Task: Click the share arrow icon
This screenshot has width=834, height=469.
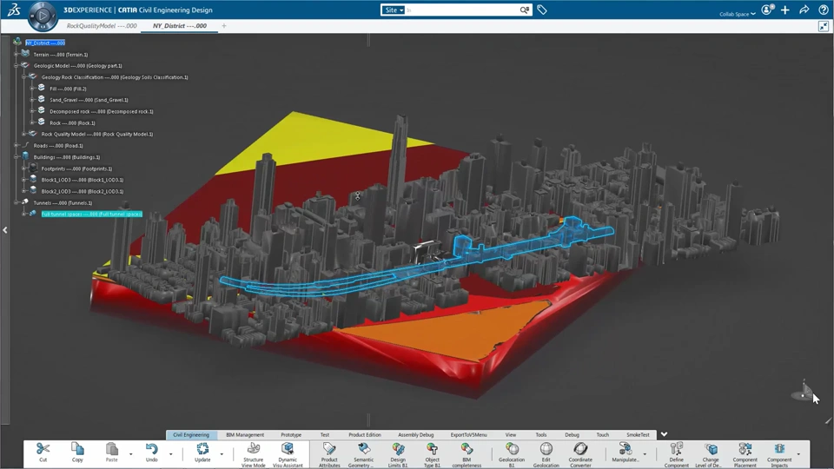Action: (804, 10)
